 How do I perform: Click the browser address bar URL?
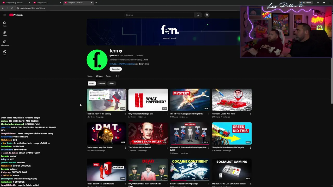[x=33, y=8]
